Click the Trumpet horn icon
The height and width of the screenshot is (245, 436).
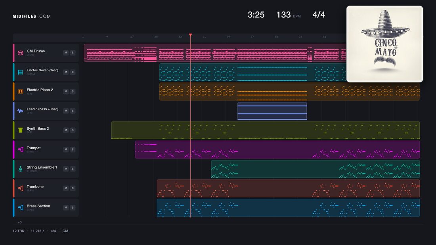20,150
